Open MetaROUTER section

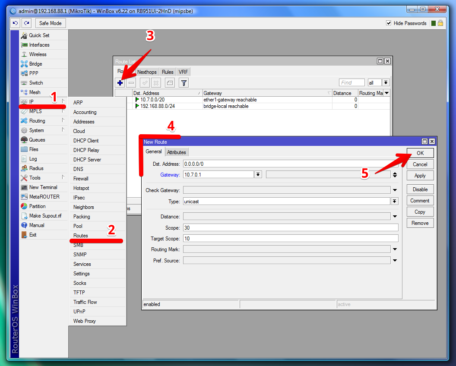44,197
